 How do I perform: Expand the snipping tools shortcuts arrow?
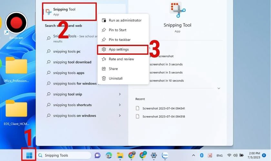(120, 105)
